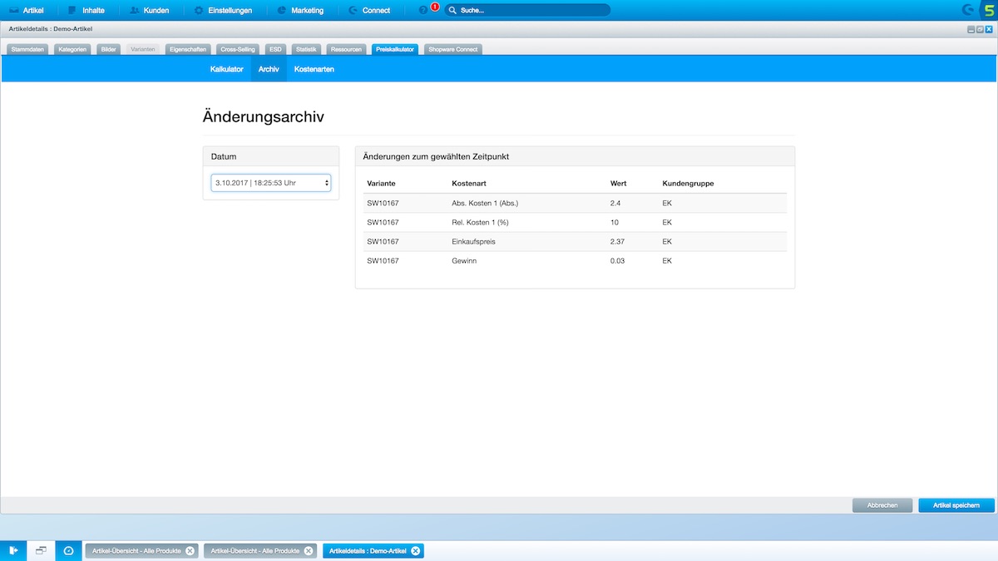Click the window stack icon in taskbar
Screen dimensions: 998x561
coord(41,550)
